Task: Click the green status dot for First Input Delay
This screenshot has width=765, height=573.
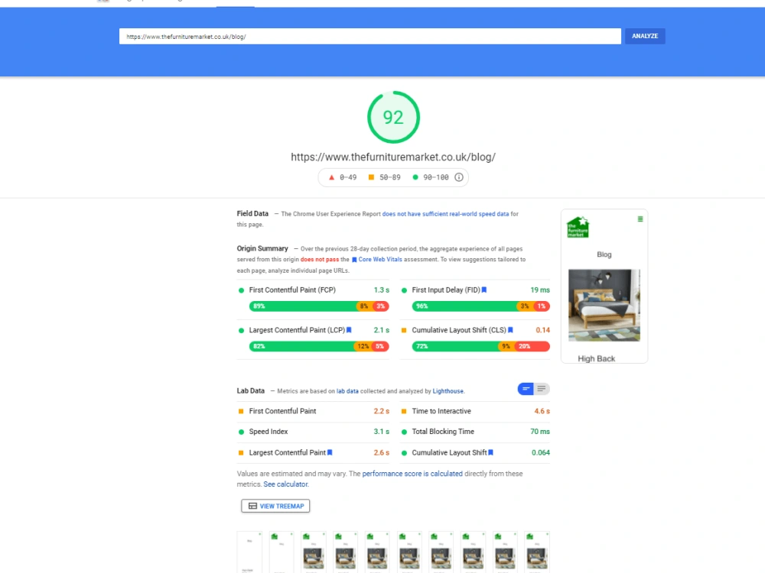Action: [x=404, y=290]
